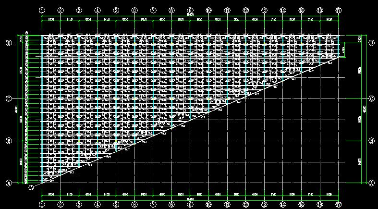Pick axis bubble 12 in the bottom row
Image resolution: width=378 pixels, height=209 pixels.
click(246, 205)
